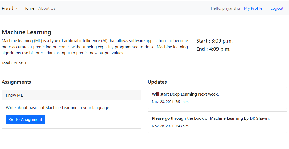The height and width of the screenshot is (149, 289).
Task: Open the About Us page
Action: tap(47, 8)
